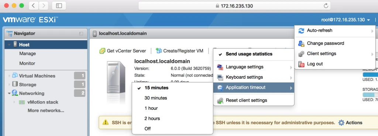
Task: Click the Language settings flag icon
Action: coord(220,67)
